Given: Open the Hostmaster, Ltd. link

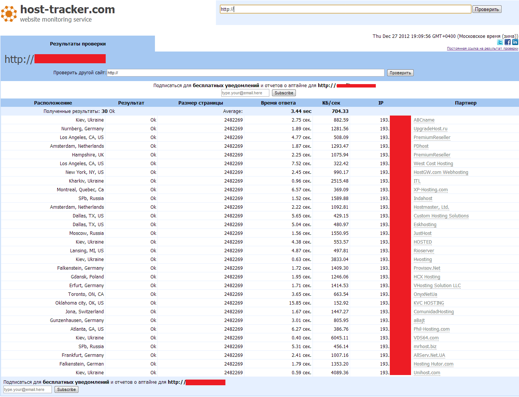Looking at the screenshot, I should point(431,207).
